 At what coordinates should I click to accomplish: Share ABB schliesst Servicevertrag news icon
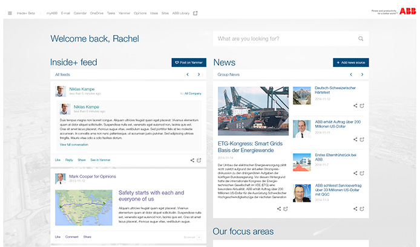(x=355, y=209)
